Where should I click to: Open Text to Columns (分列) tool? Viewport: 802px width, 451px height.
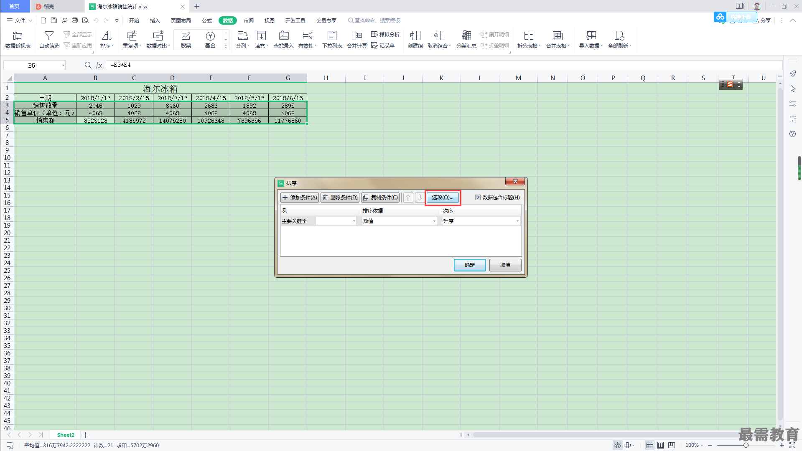[x=242, y=40]
